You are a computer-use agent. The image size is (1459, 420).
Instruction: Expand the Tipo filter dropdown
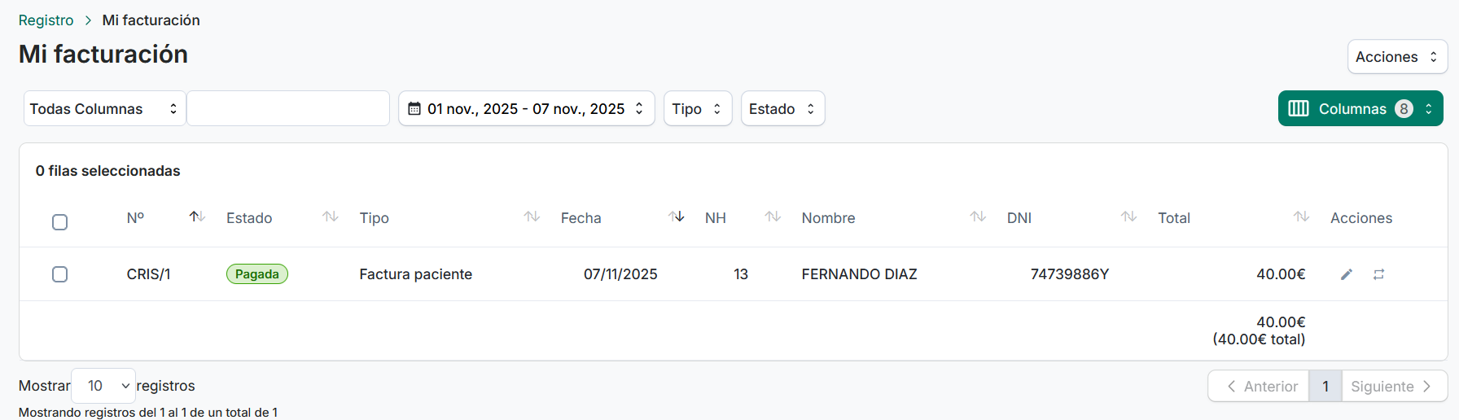click(697, 108)
